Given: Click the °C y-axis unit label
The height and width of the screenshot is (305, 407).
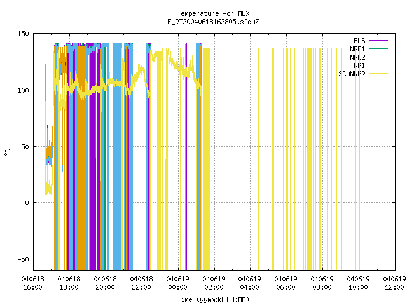Looking at the screenshot, I should pos(7,152).
